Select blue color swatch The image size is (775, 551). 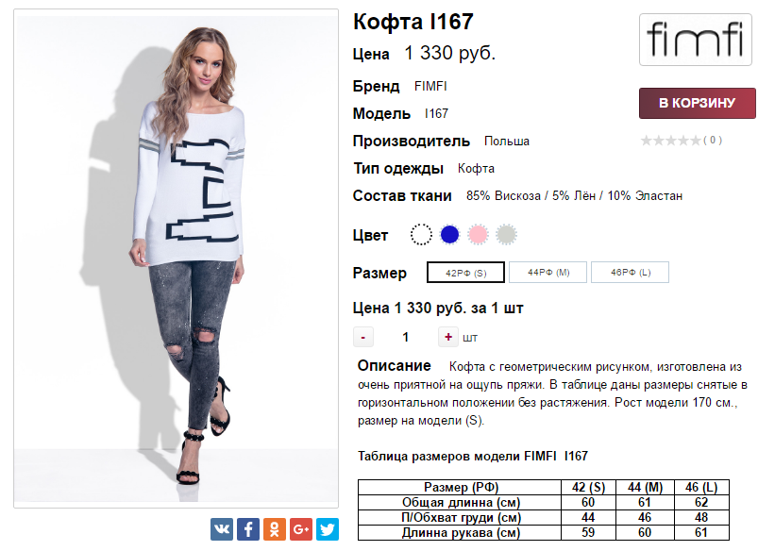click(x=449, y=234)
